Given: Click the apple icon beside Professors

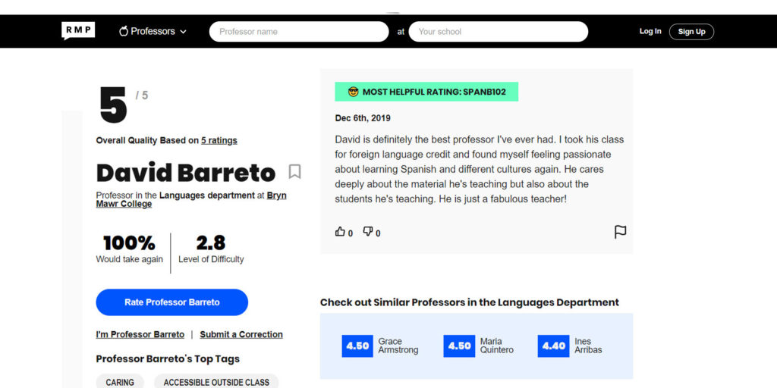Looking at the screenshot, I should 124,31.
